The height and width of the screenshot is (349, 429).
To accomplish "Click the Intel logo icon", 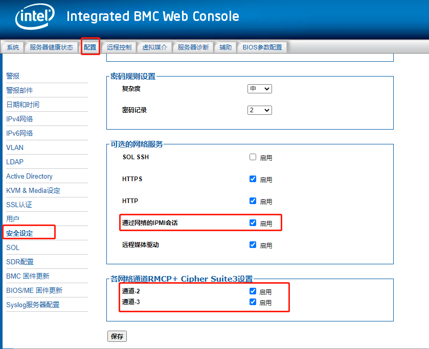I will point(35,16).
